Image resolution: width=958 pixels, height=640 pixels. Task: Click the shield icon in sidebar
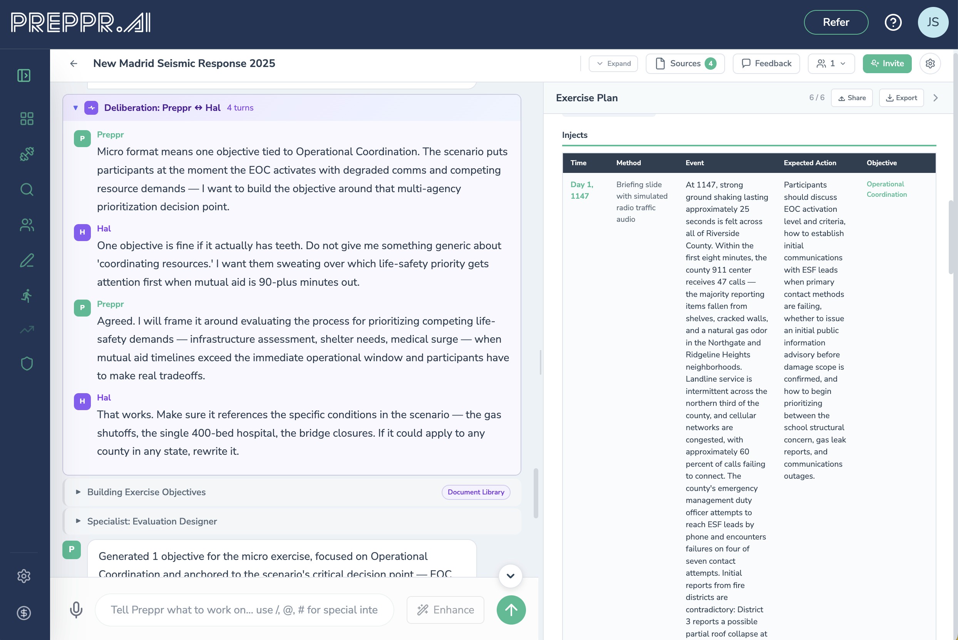(x=27, y=363)
